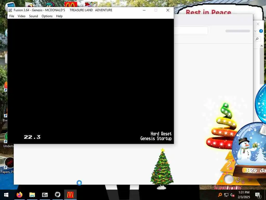Click the blue help icon in background window
The width and height of the screenshot is (266, 200).
click(x=261, y=31)
